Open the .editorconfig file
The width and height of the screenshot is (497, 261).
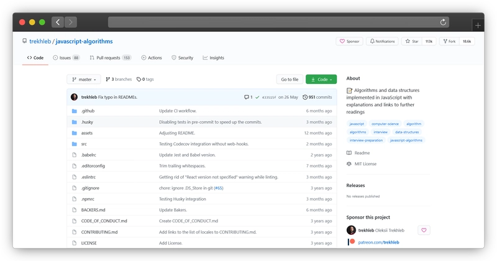click(x=93, y=166)
